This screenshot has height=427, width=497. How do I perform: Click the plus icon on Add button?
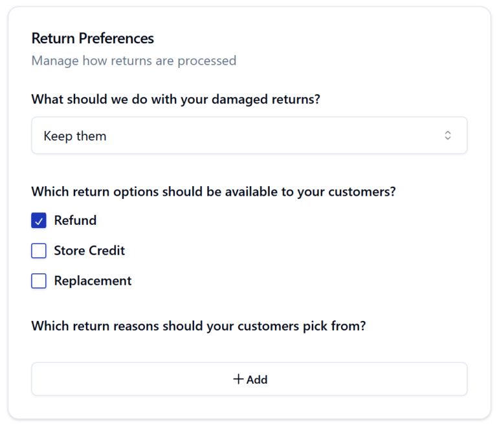pos(238,379)
